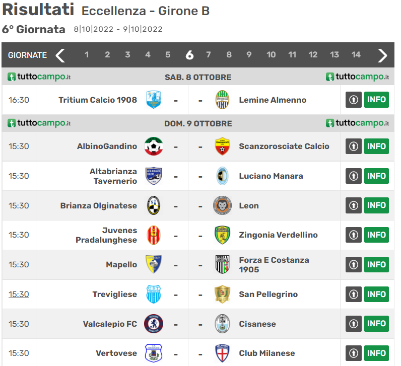Click the 15:30 time link for Trevigliese match

tap(19, 294)
